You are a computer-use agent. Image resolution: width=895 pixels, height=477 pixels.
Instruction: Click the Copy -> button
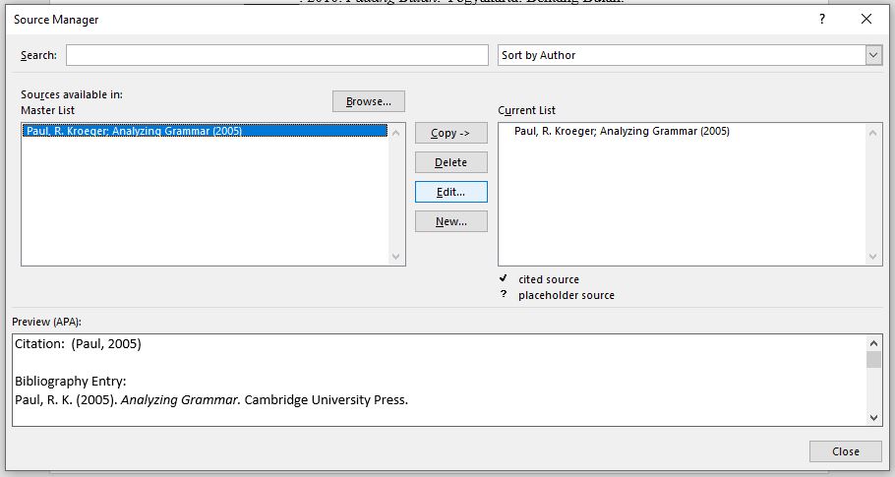[450, 133]
